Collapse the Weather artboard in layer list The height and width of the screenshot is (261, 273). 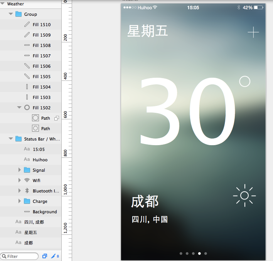(x=3, y=4)
